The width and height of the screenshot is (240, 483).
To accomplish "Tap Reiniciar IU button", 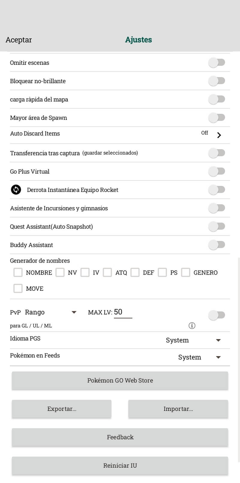I will [120, 466].
